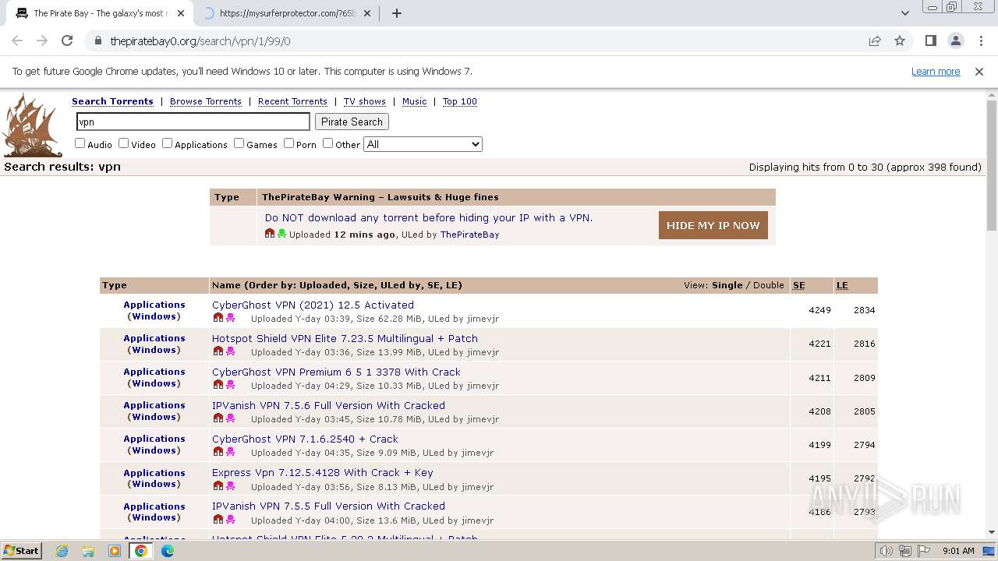Click magnet icon for CyberGhost VPN (2021) 12.5
This screenshot has height=561, width=998.
[x=218, y=318]
